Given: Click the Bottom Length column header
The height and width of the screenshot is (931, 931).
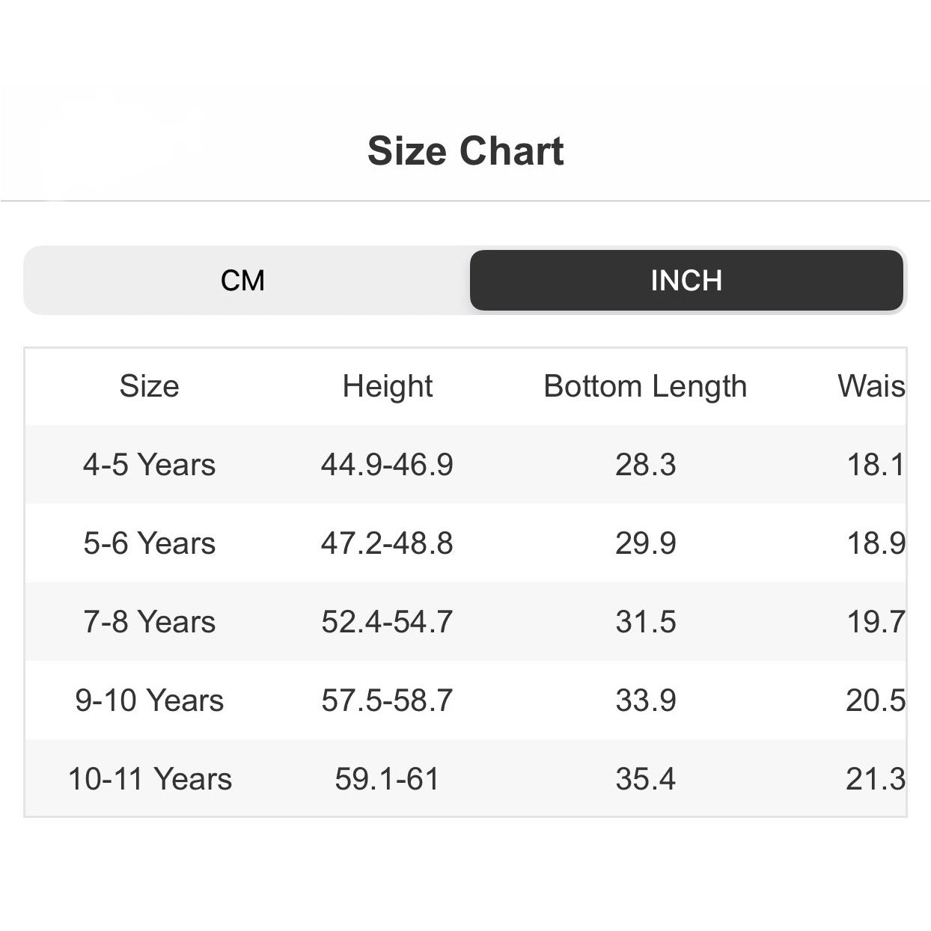Looking at the screenshot, I should [x=645, y=386].
